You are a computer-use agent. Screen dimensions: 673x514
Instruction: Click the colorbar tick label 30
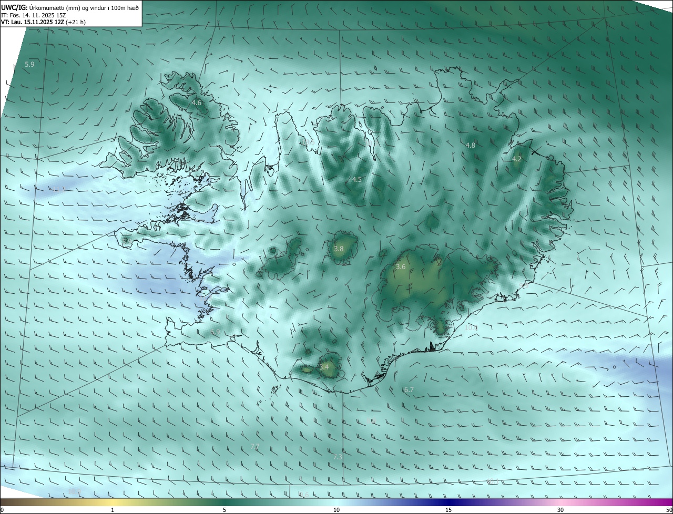tap(560, 510)
